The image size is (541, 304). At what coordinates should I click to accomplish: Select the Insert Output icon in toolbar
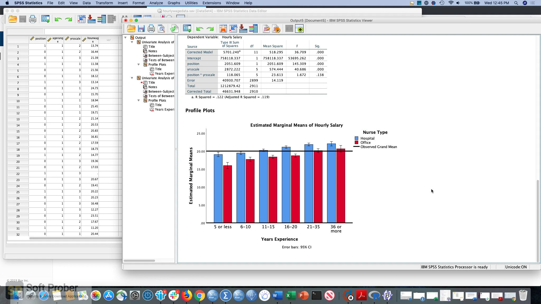coord(300,29)
